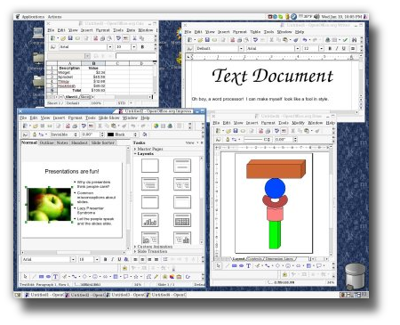Select Rectangle tool in Impress drawing toolbar
This screenshot has height=325, width=400.
pyautogui.click(x=41, y=277)
